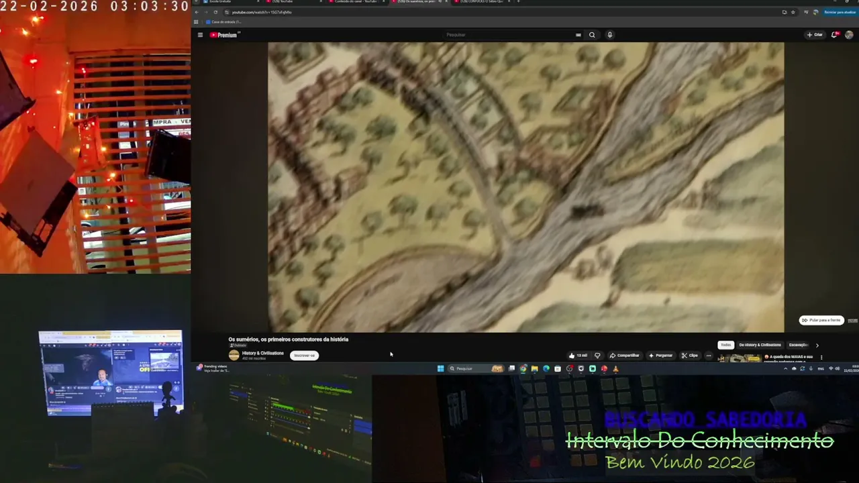Viewport: 859px width, 483px height.
Task: Open the on-screen keyboard icon in search box
Action: (578, 35)
